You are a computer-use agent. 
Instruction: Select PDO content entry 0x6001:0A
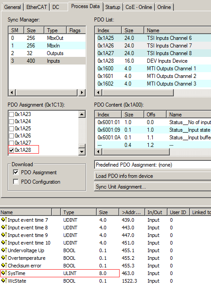[153, 138]
